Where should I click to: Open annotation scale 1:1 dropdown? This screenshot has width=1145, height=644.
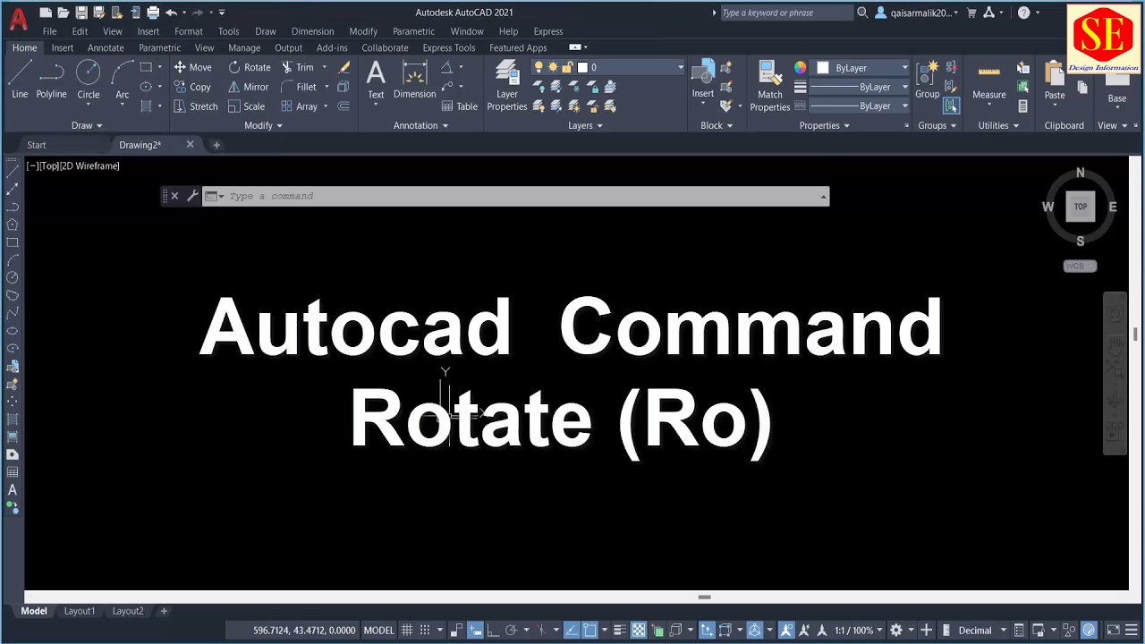(x=860, y=630)
